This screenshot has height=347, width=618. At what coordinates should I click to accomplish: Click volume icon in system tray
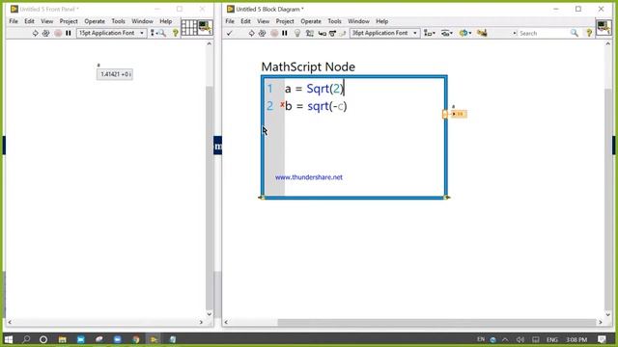click(x=520, y=339)
